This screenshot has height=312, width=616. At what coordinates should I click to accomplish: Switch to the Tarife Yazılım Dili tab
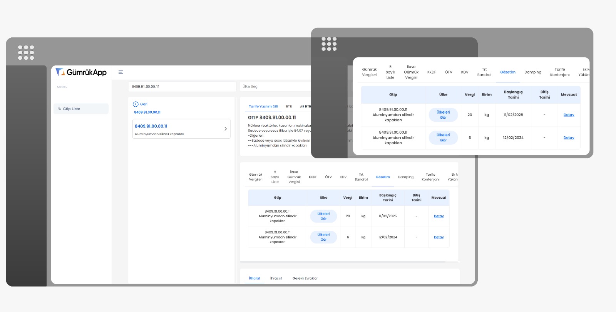(263, 107)
